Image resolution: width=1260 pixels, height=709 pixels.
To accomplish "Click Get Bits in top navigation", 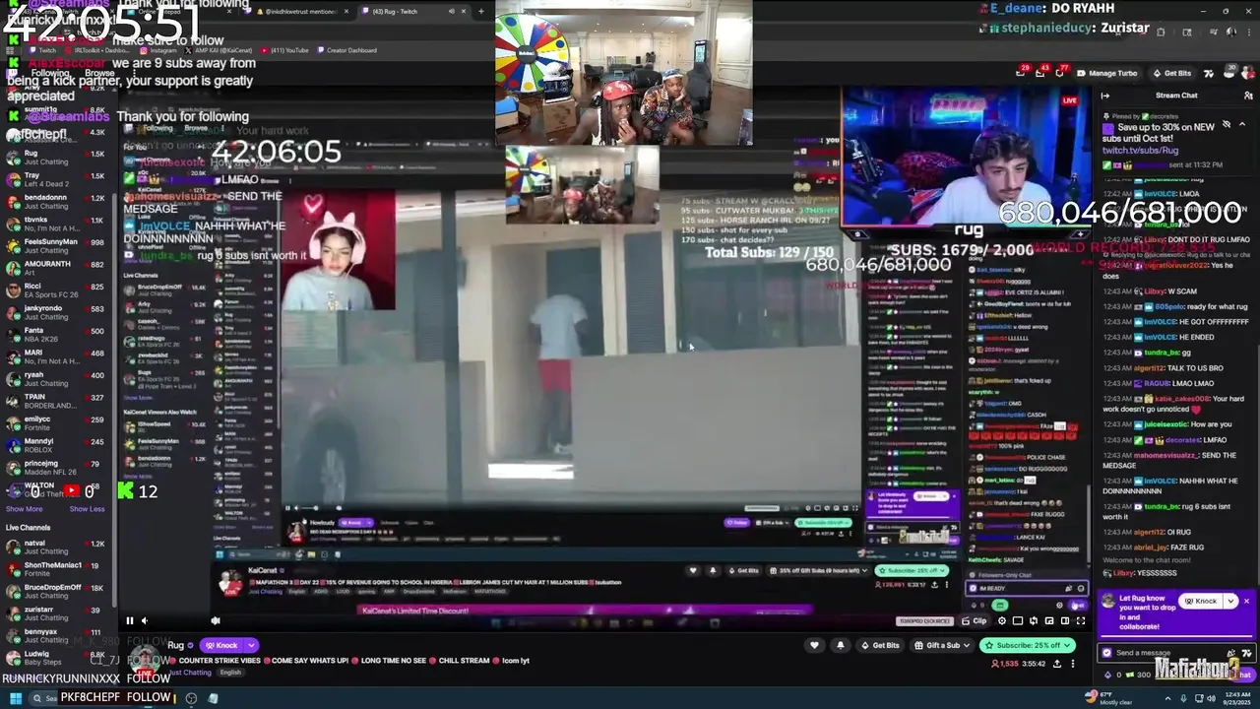I will 1170,73.
